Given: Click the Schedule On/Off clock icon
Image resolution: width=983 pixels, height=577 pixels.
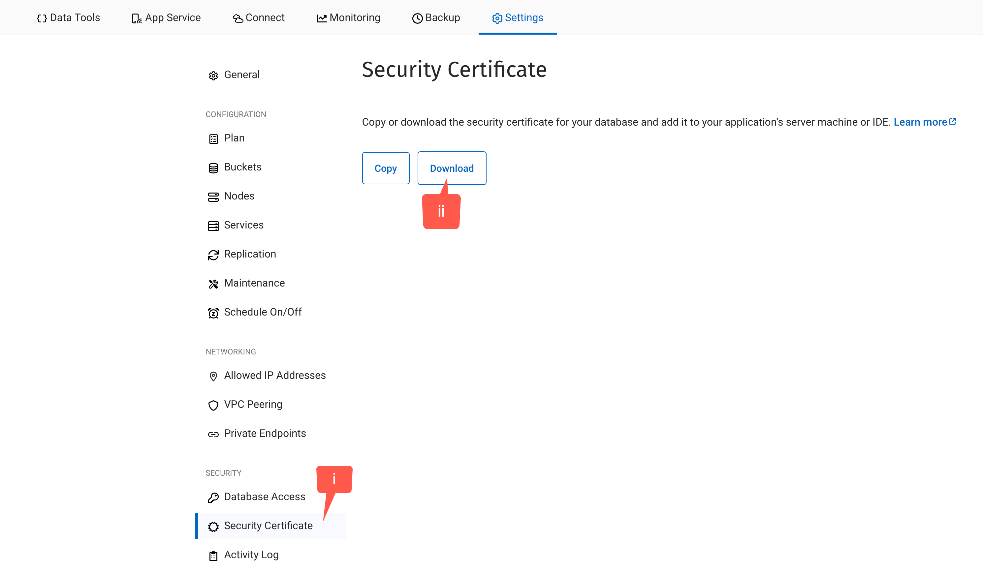Looking at the screenshot, I should pos(214,312).
